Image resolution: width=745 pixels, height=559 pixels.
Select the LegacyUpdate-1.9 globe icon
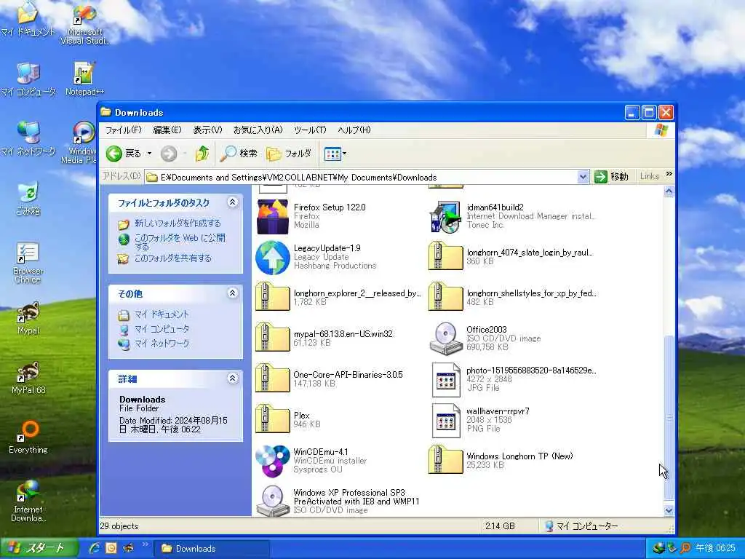272,258
